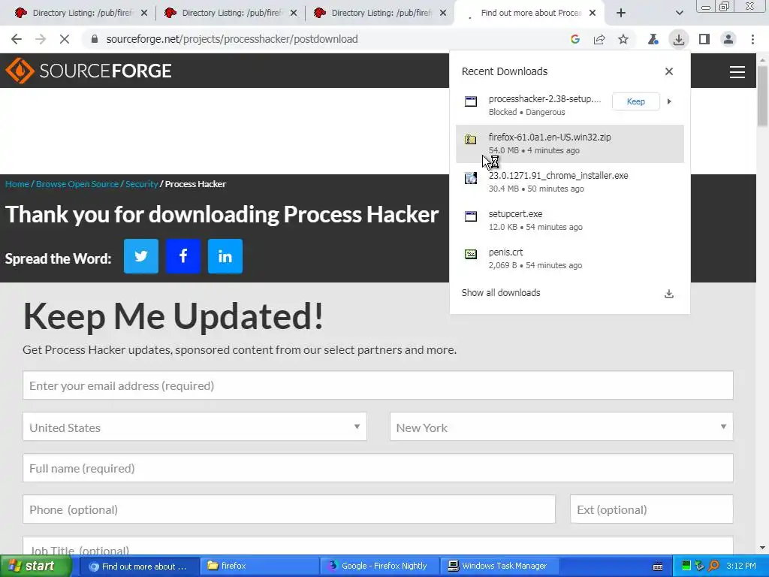This screenshot has height=577, width=769.
Task: Open the Security breadcrumb link
Action: pyautogui.click(x=141, y=184)
